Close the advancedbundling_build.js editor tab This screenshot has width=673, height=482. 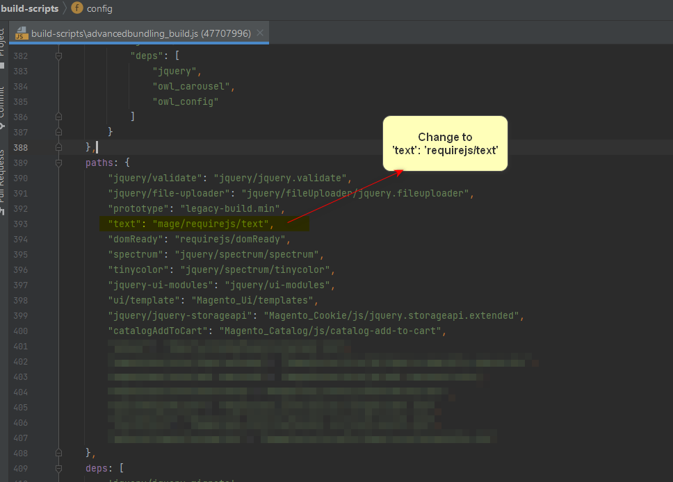point(260,33)
